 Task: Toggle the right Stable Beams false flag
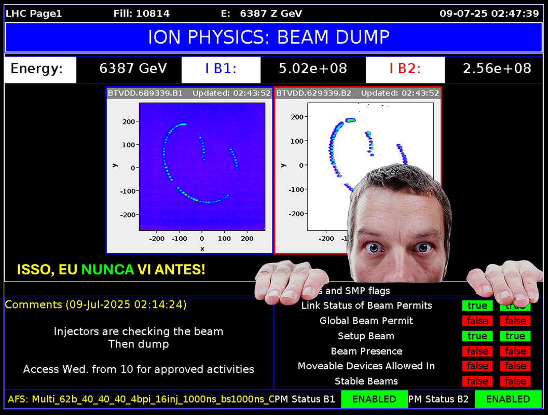515,381
